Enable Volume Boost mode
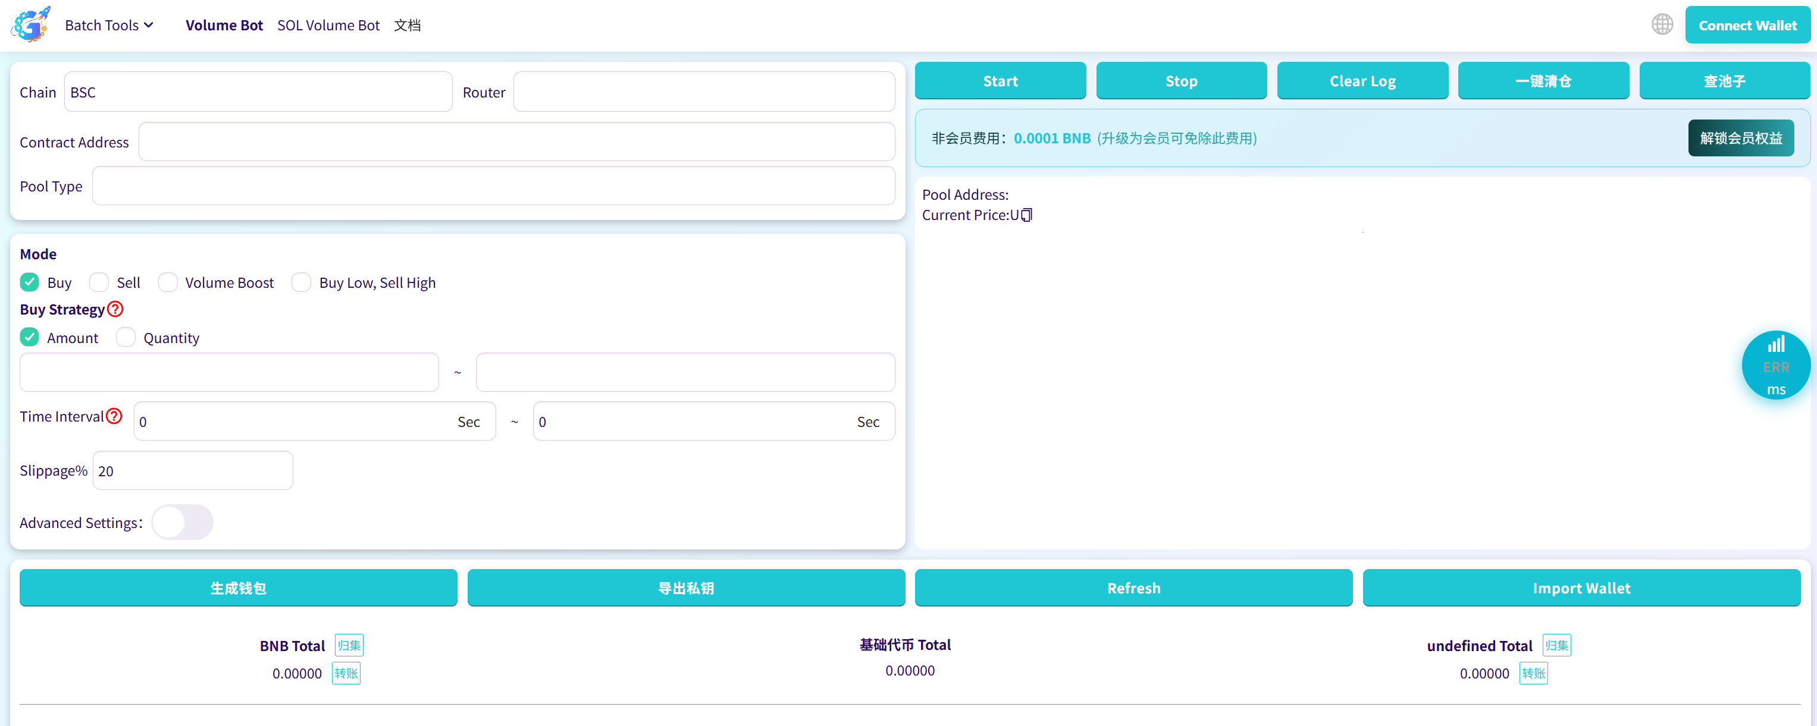Screen dimensions: 1817x726 click(168, 282)
